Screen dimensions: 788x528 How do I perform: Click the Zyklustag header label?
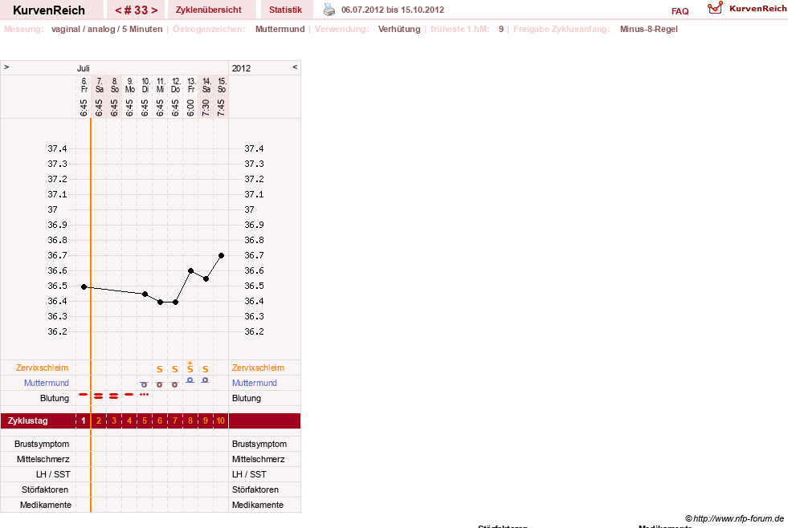tap(27, 420)
